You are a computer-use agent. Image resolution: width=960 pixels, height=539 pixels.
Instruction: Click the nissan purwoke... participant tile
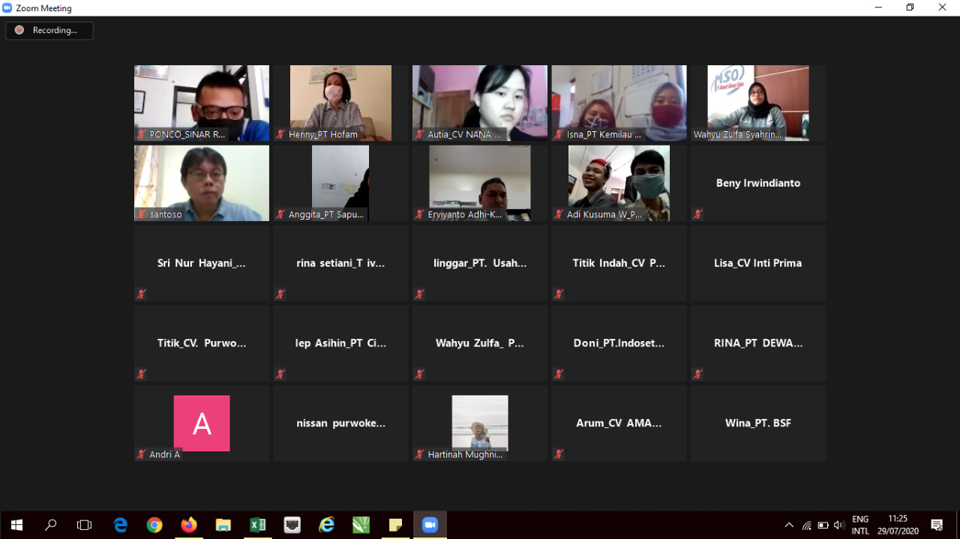[x=340, y=423]
